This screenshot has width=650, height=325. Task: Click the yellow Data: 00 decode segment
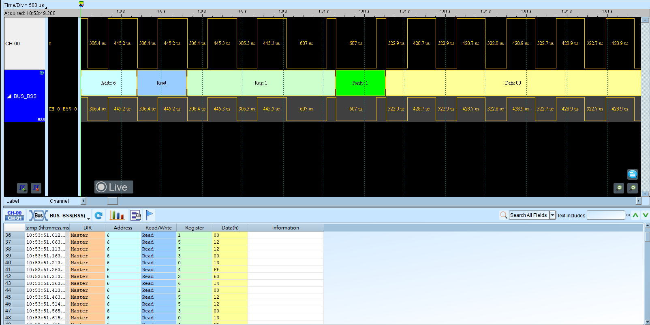click(x=513, y=83)
